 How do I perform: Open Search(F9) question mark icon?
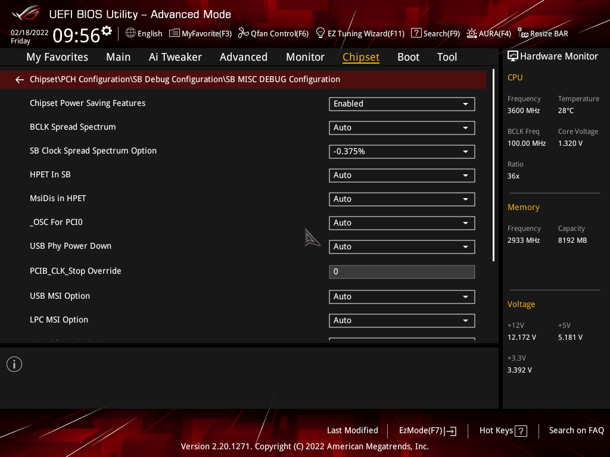[416, 33]
